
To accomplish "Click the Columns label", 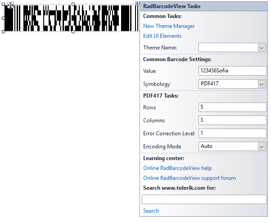I will pos(154,120).
